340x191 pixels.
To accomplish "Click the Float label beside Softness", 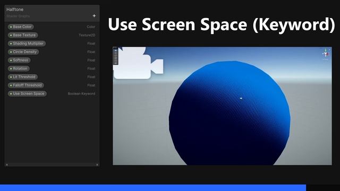I will pos(91,60).
